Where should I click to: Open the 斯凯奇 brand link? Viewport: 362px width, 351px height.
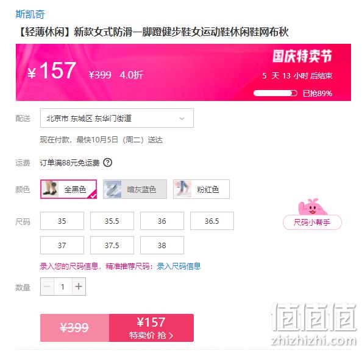tap(30, 14)
